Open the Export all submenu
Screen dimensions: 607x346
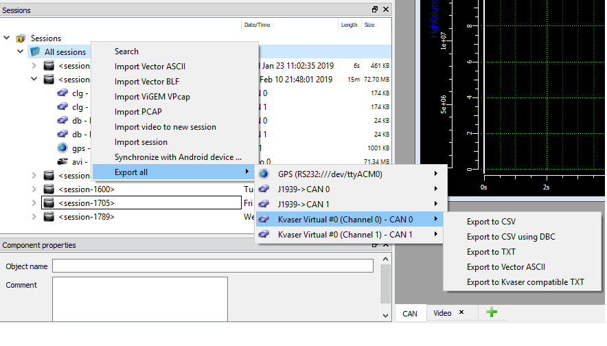tap(175, 172)
